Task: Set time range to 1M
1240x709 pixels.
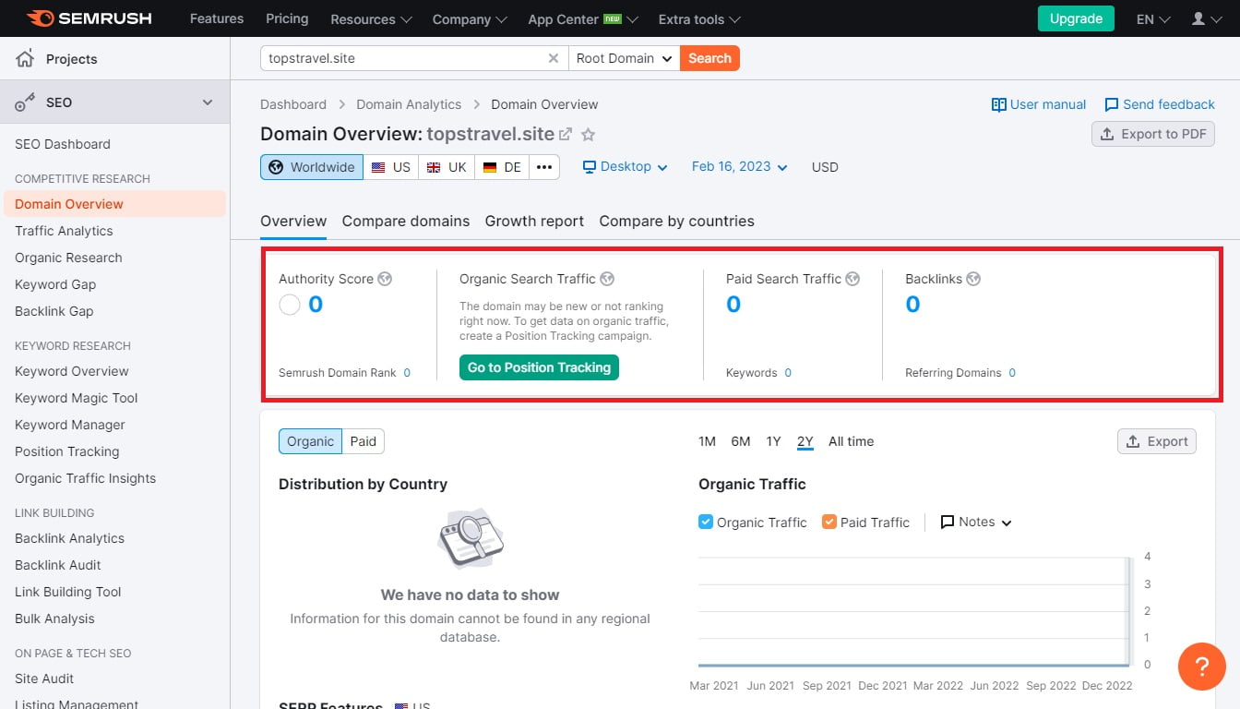Action: [x=707, y=441]
